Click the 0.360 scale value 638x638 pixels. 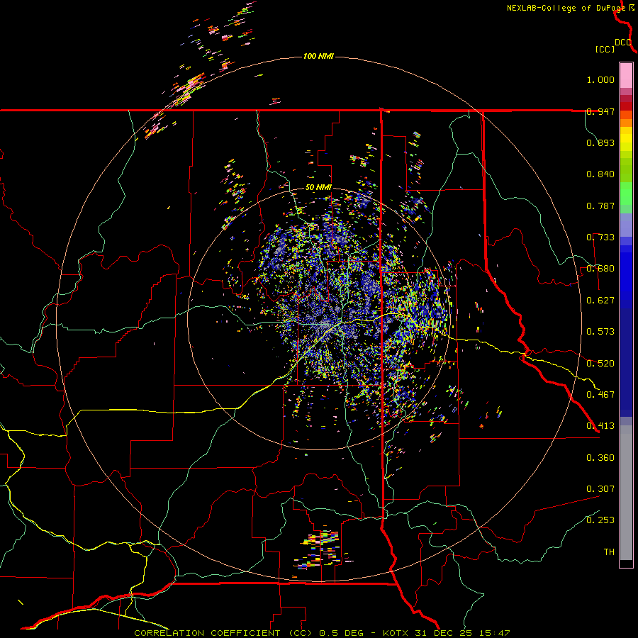click(600, 458)
